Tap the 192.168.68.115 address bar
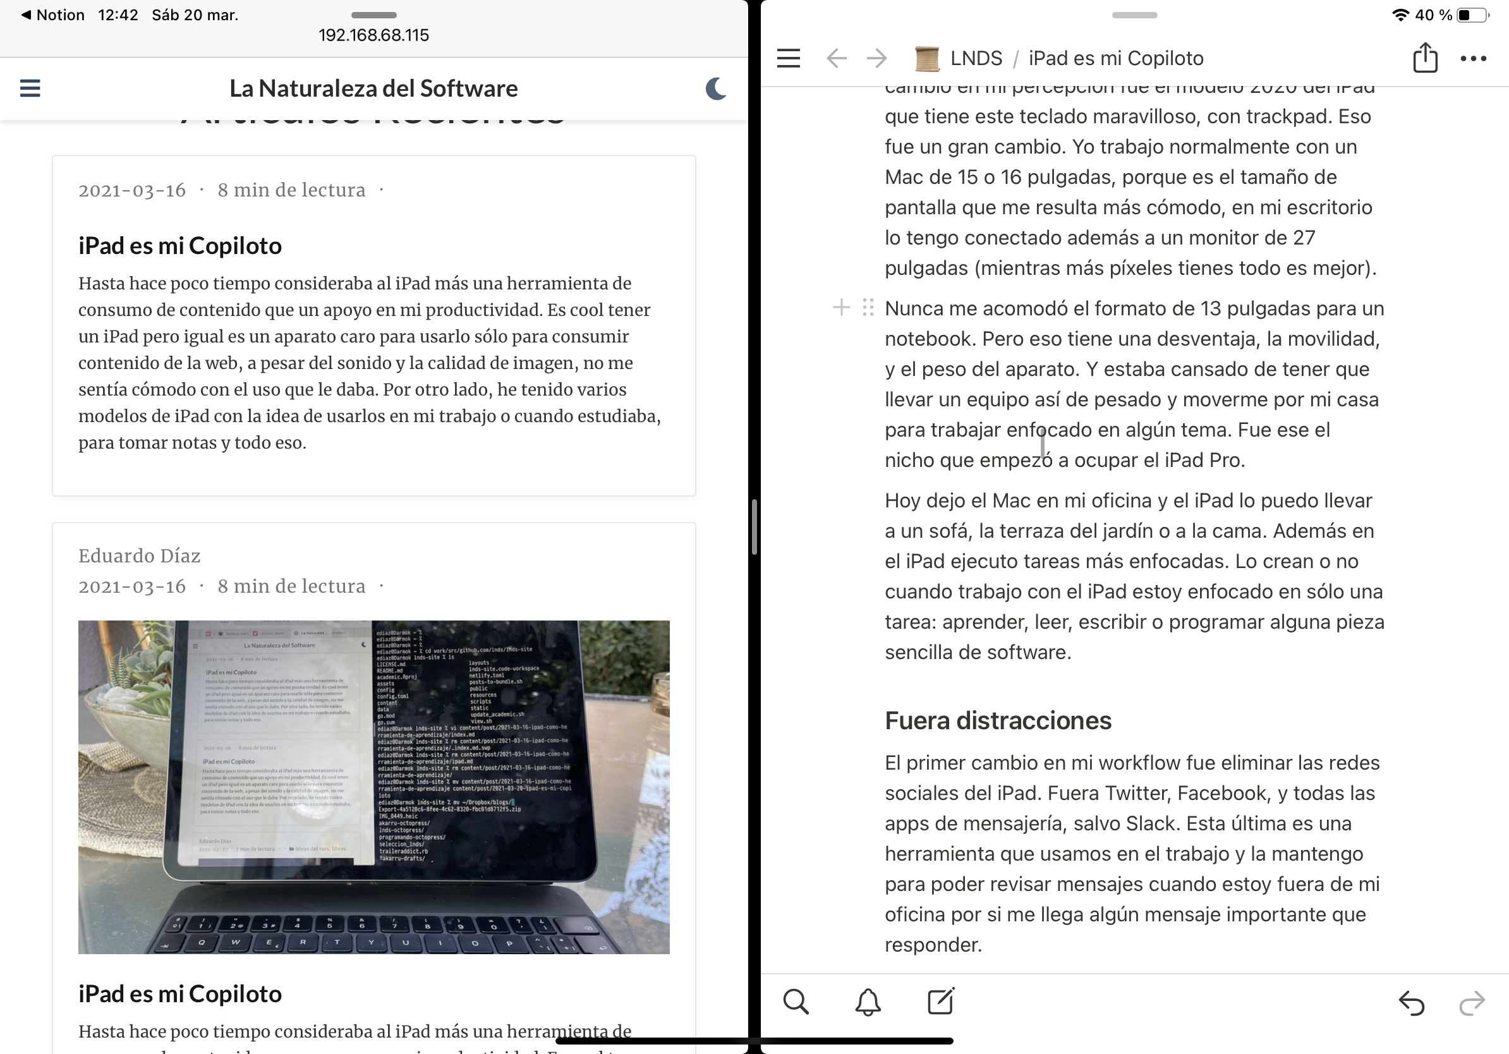Image resolution: width=1509 pixels, height=1054 pixels. point(373,35)
